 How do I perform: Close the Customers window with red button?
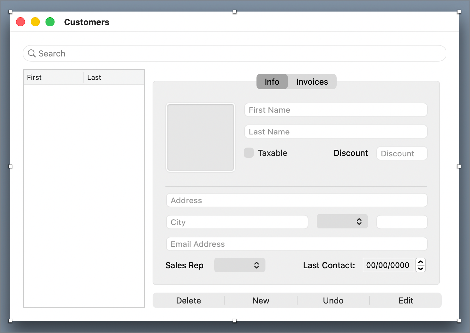[21, 22]
